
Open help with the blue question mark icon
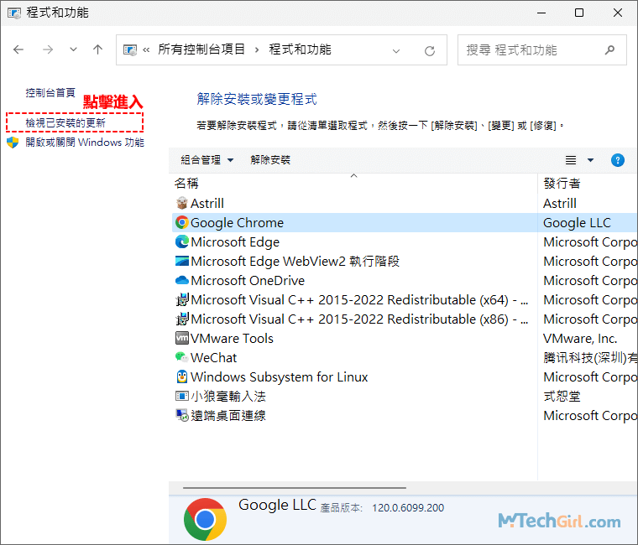click(618, 160)
